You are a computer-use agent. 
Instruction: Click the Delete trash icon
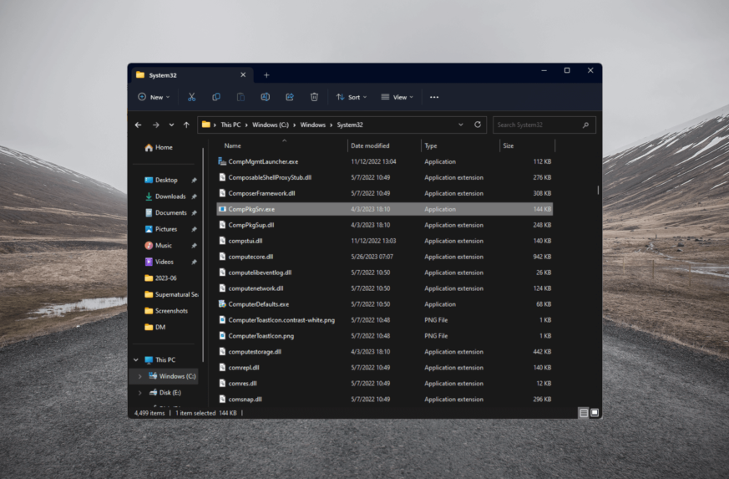click(x=314, y=97)
